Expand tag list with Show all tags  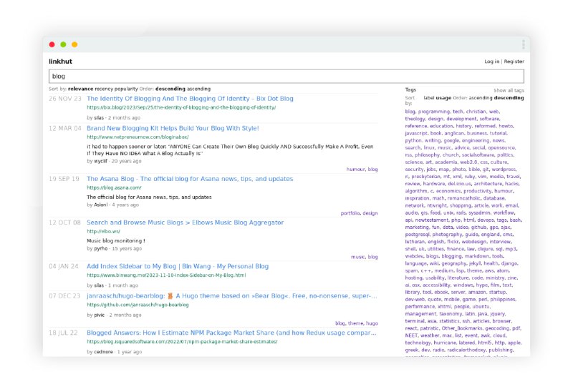pyautogui.click(x=509, y=91)
